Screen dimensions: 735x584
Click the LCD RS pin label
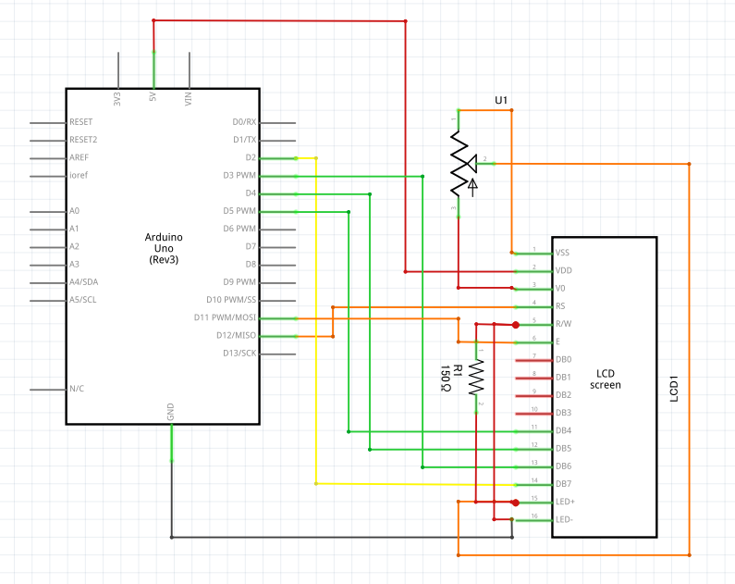pyautogui.click(x=560, y=306)
